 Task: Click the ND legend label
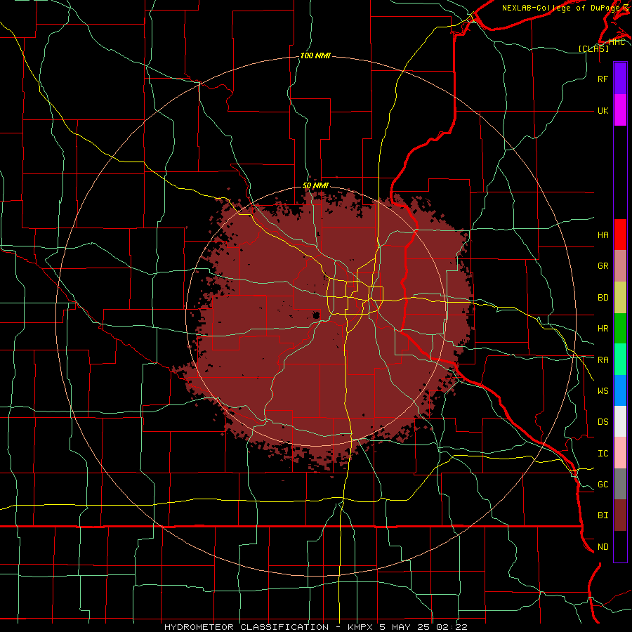coord(603,547)
